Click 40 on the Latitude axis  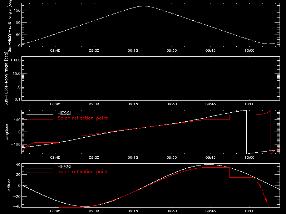click(x=18, y=165)
